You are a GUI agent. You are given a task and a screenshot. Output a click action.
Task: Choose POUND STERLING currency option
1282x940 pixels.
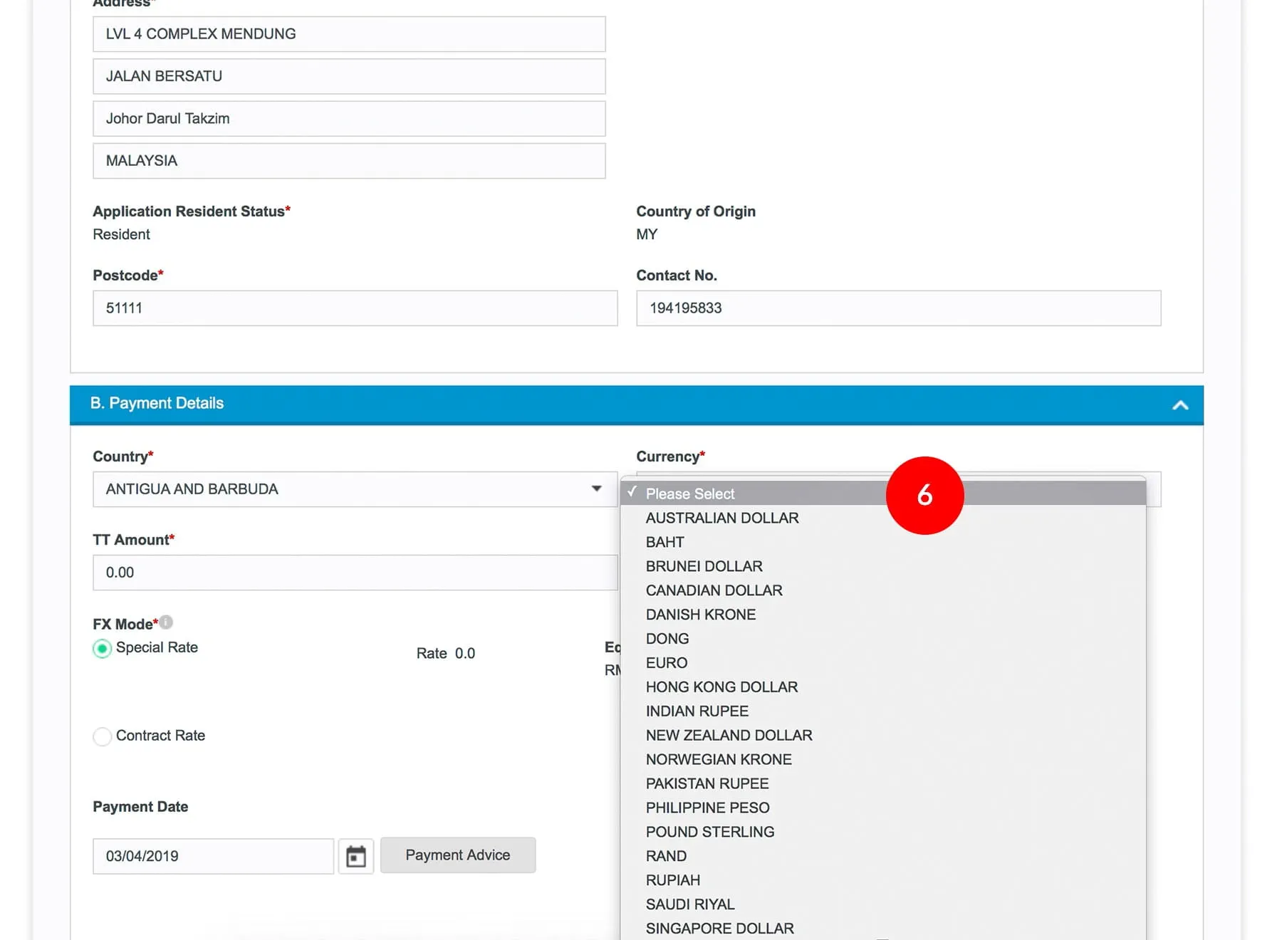[x=709, y=832]
